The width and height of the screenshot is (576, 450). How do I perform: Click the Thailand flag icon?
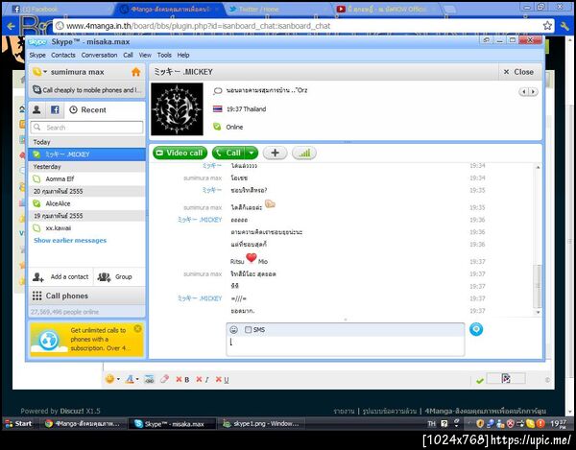click(218, 109)
